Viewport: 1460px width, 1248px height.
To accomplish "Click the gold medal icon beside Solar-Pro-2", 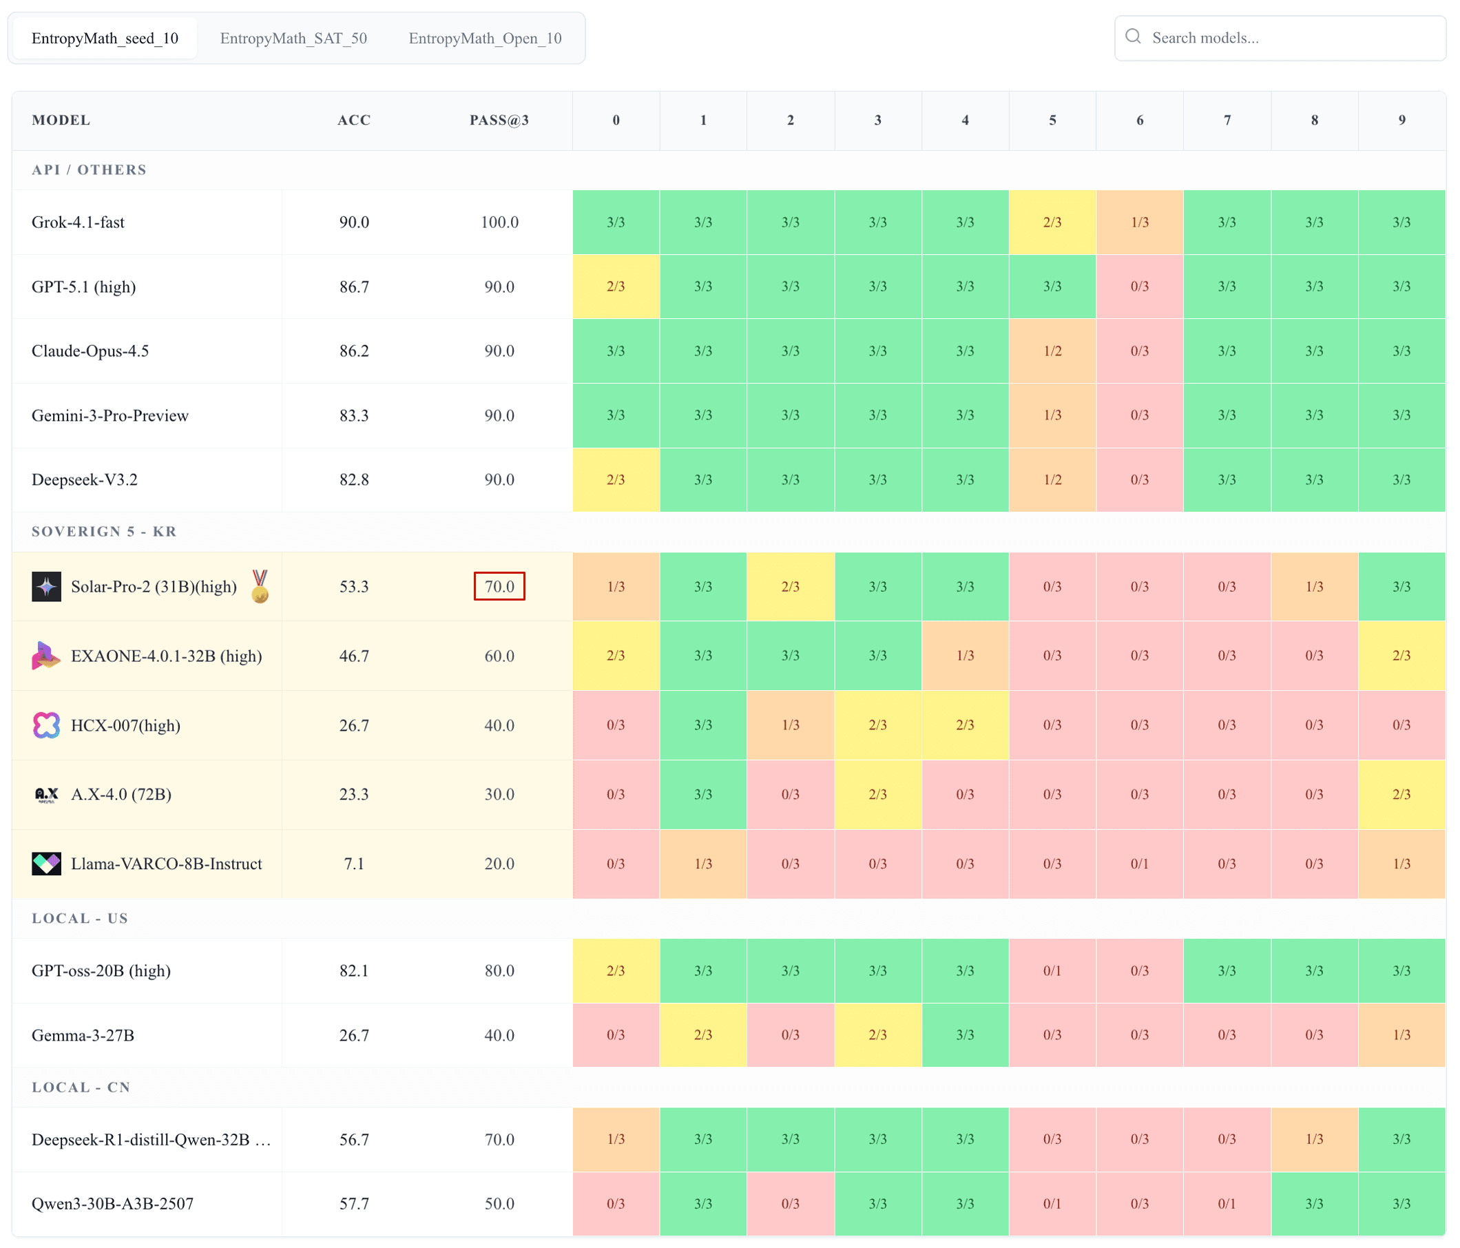I will pyautogui.click(x=260, y=586).
